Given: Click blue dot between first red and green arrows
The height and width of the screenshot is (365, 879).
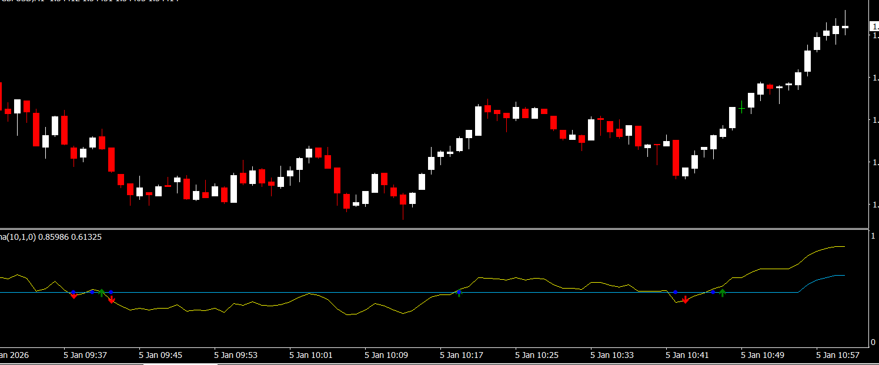Looking at the screenshot, I should [x=92, y=292].
